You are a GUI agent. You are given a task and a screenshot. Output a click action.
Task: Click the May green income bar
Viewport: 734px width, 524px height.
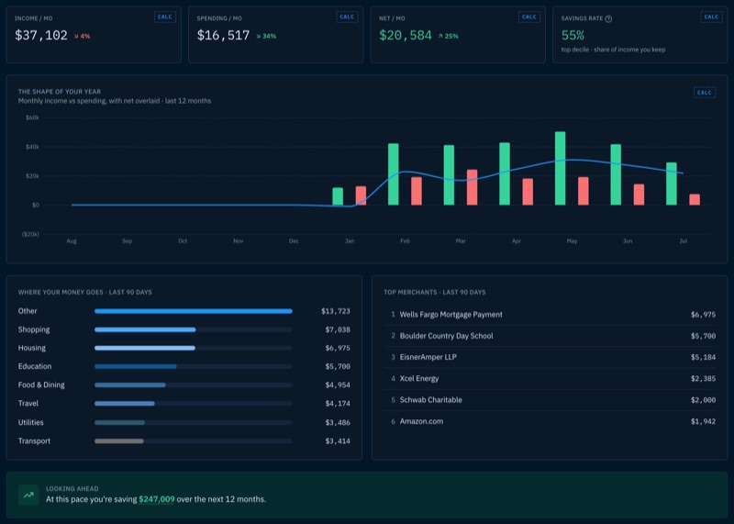tap(560, 168)
